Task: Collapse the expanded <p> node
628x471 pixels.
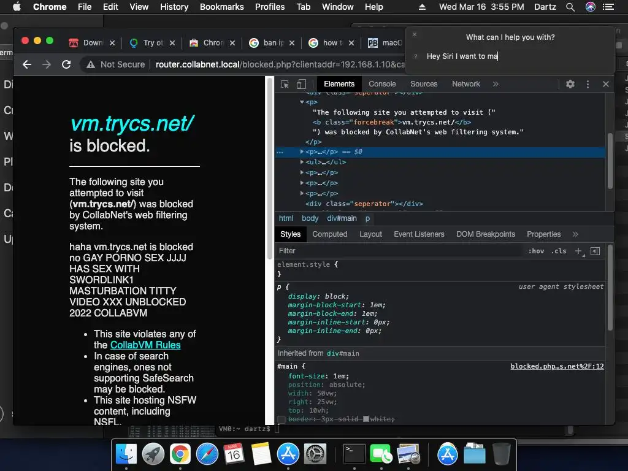Action: [x=302, y=102]
